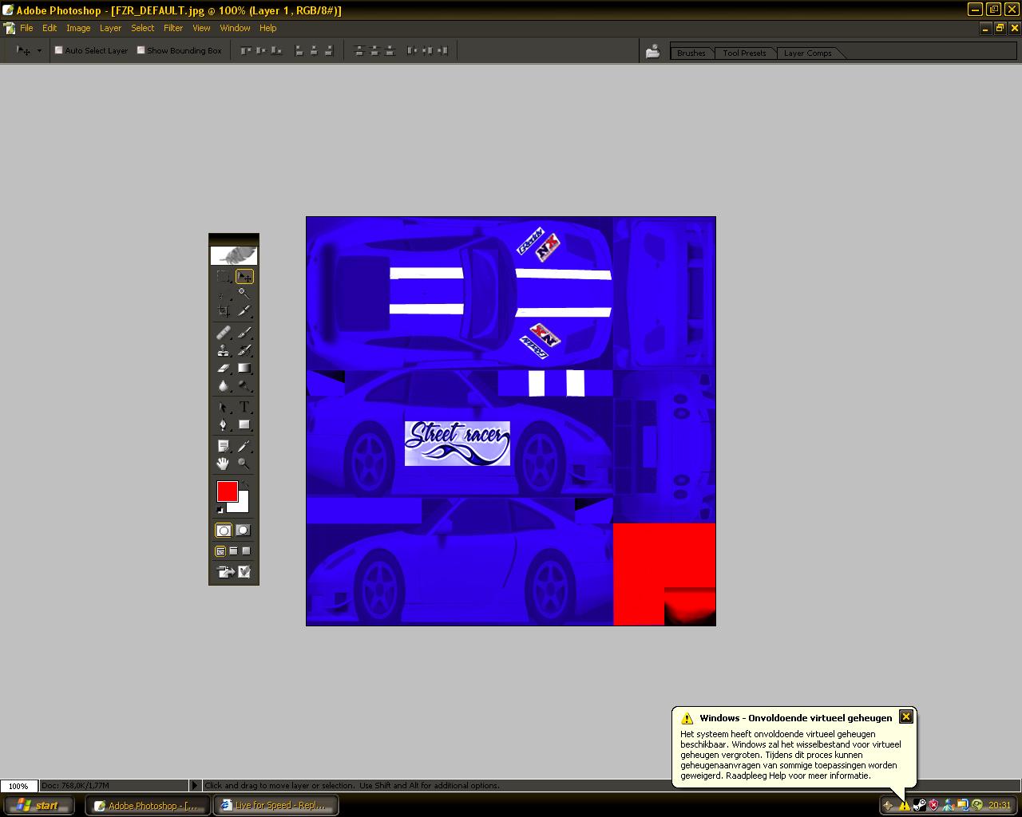
Task: Select the Pen tool
Action: [x=224, y=424]
